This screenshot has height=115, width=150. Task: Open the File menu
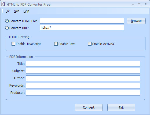8,11
